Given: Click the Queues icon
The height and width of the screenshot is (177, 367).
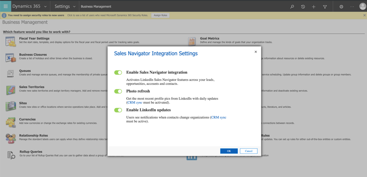Looking at the screenshot, I should [x=10, y=74].
